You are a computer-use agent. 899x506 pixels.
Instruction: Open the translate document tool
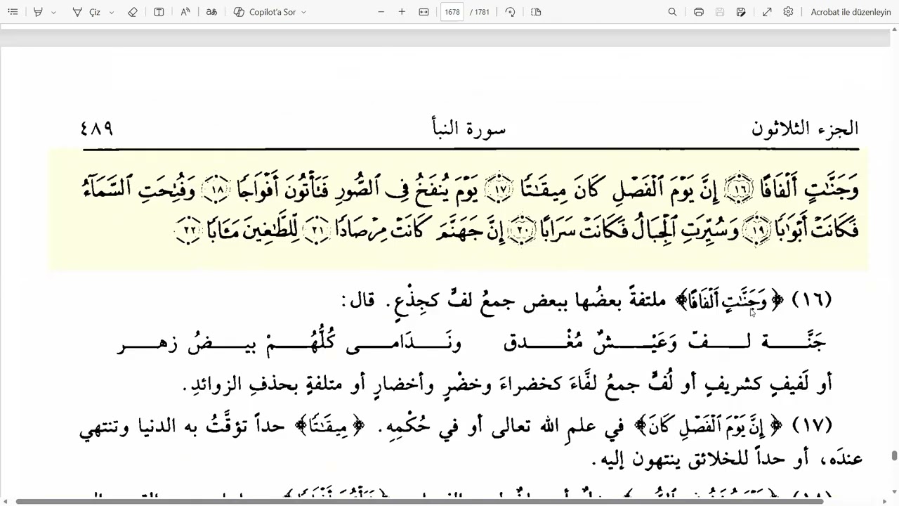[211, 12]
